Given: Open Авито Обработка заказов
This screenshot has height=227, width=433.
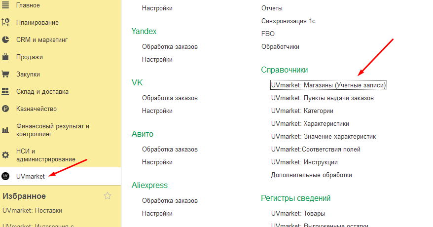Looking at the screenshot, I should click(x=170, y=150).
